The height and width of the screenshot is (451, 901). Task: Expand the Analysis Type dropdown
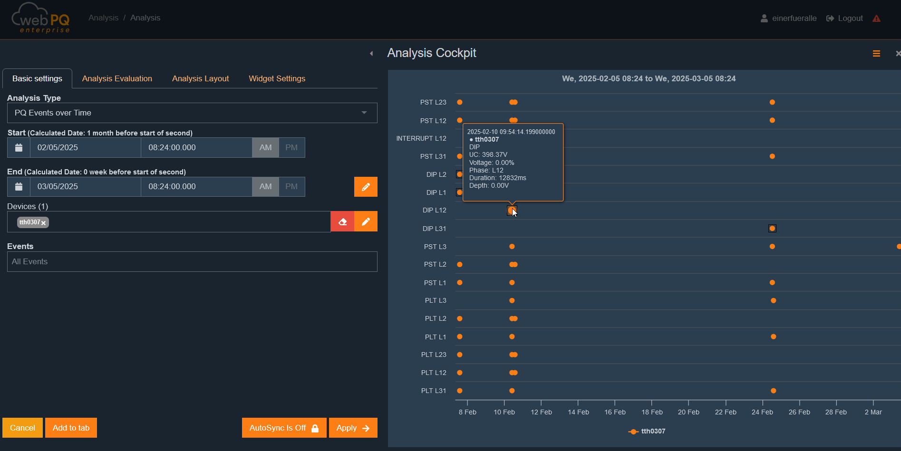click(192, 113)
